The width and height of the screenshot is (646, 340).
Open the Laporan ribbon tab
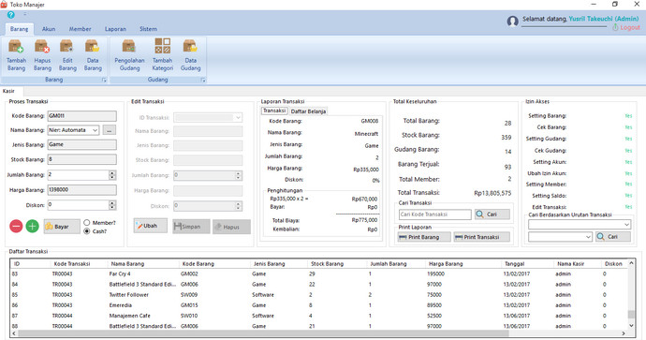click(115, 29)
